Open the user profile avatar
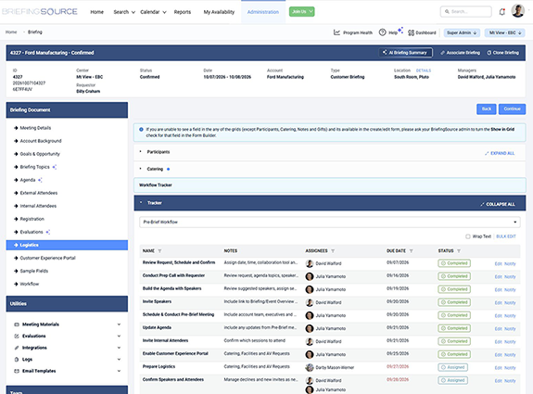 (517, 11)
